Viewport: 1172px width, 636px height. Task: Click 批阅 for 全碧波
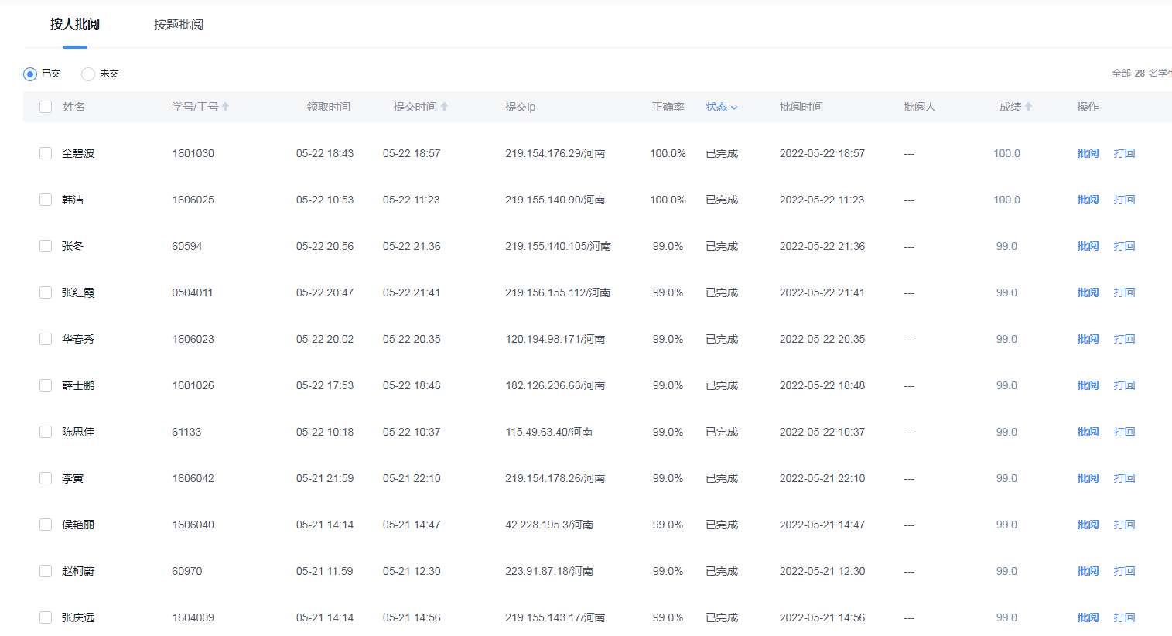point(1088,153)
